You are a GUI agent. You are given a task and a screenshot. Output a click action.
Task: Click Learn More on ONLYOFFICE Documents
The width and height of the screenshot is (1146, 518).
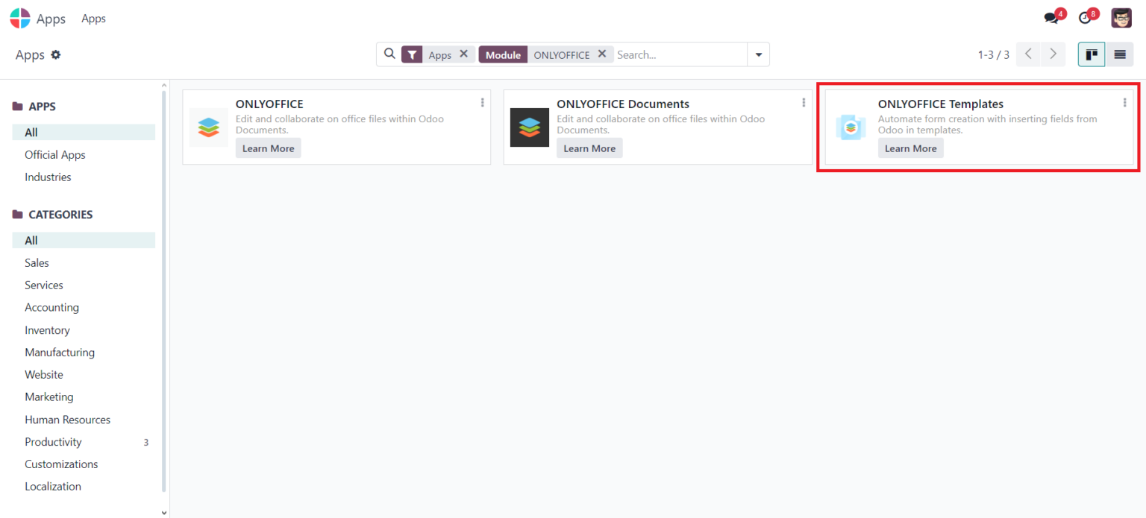tap(589, 148)
